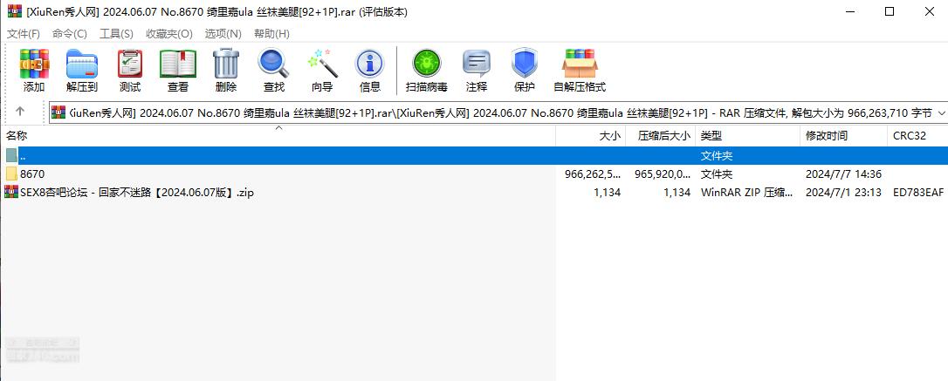Click the zip file's 2024/7/1 23:13 date

pyautogui.click(x=843, y=193)
